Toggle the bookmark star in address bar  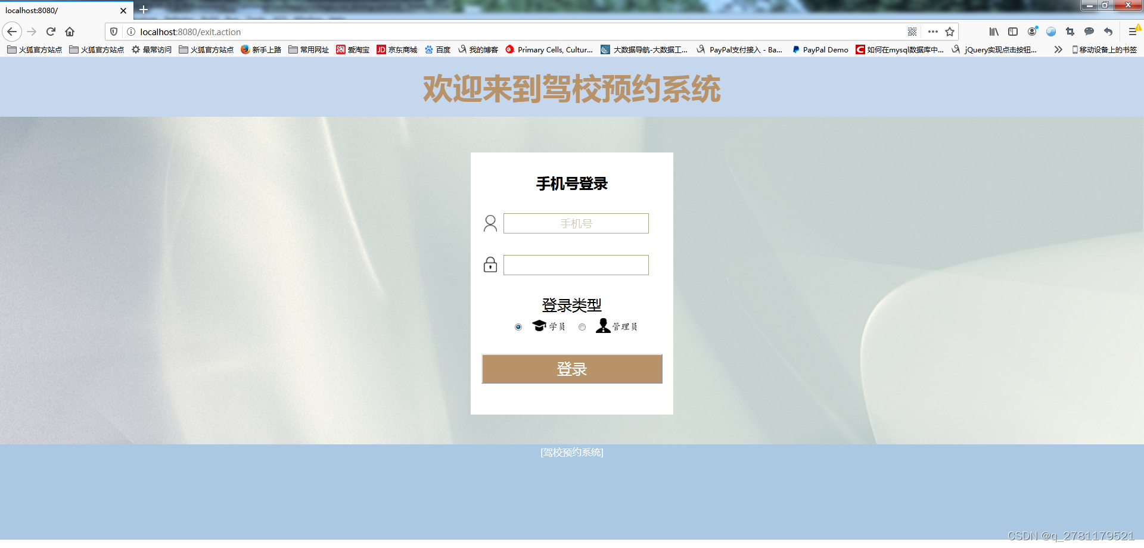[x=949, y=32]
